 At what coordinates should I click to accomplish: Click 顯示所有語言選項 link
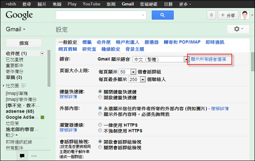point(208,59)
